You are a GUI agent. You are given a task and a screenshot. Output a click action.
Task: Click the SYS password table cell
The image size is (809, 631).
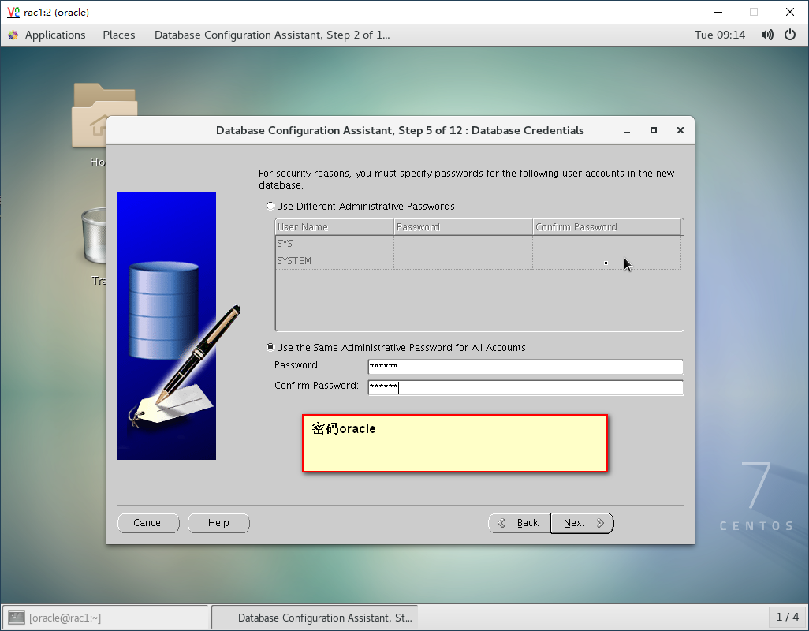(463, 244)
